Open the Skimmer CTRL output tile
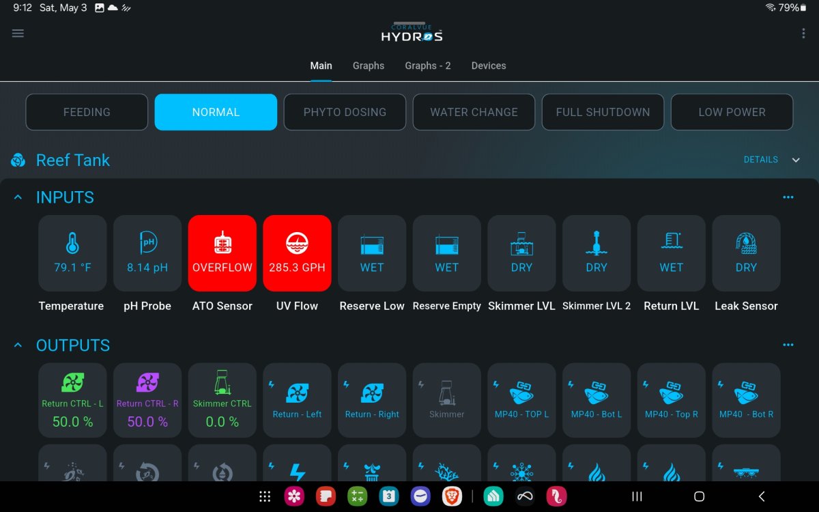The height and width of the screenshot is (512, 819). (x=222, y=400)
